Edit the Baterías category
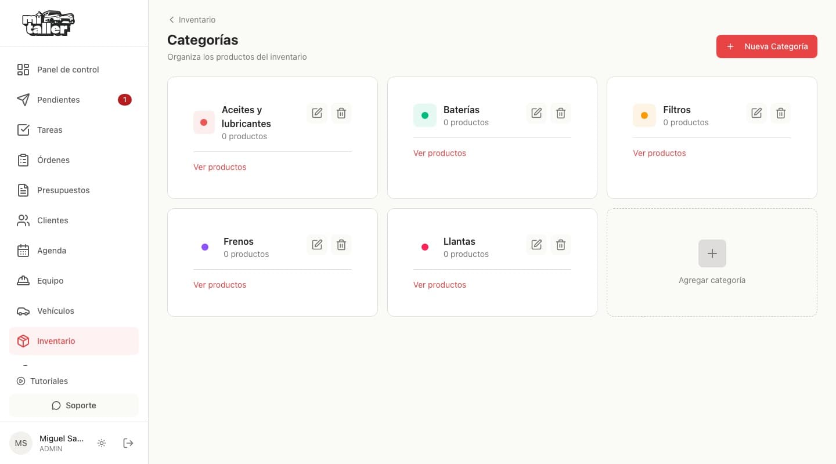 click(536, 113)
